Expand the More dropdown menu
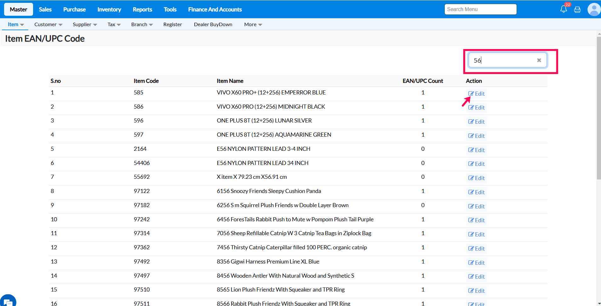 click(253, 25)
